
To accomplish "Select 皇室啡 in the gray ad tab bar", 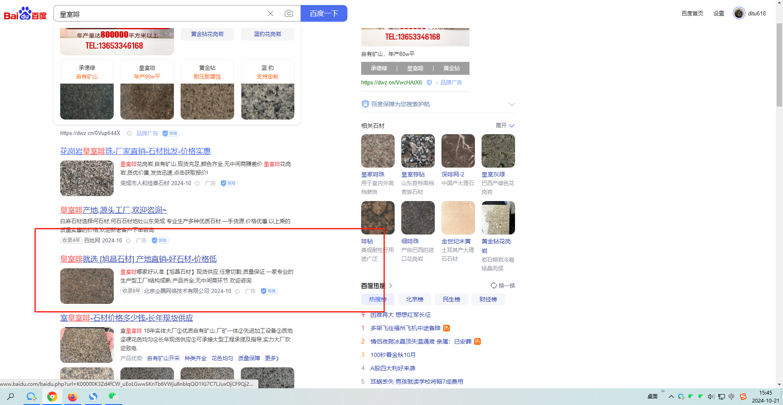I will pyautogui.click(x=415, y=68).
